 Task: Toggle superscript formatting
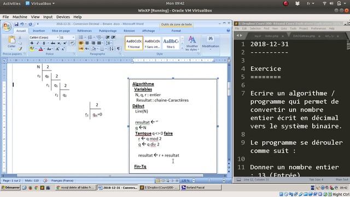(x=65, y=43)
